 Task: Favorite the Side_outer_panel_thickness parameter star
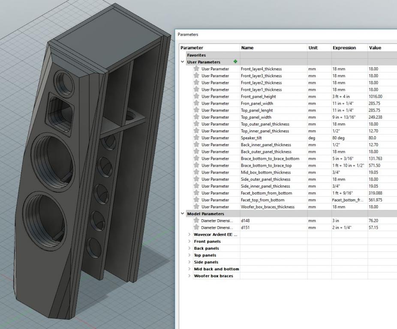pos(196,179)
